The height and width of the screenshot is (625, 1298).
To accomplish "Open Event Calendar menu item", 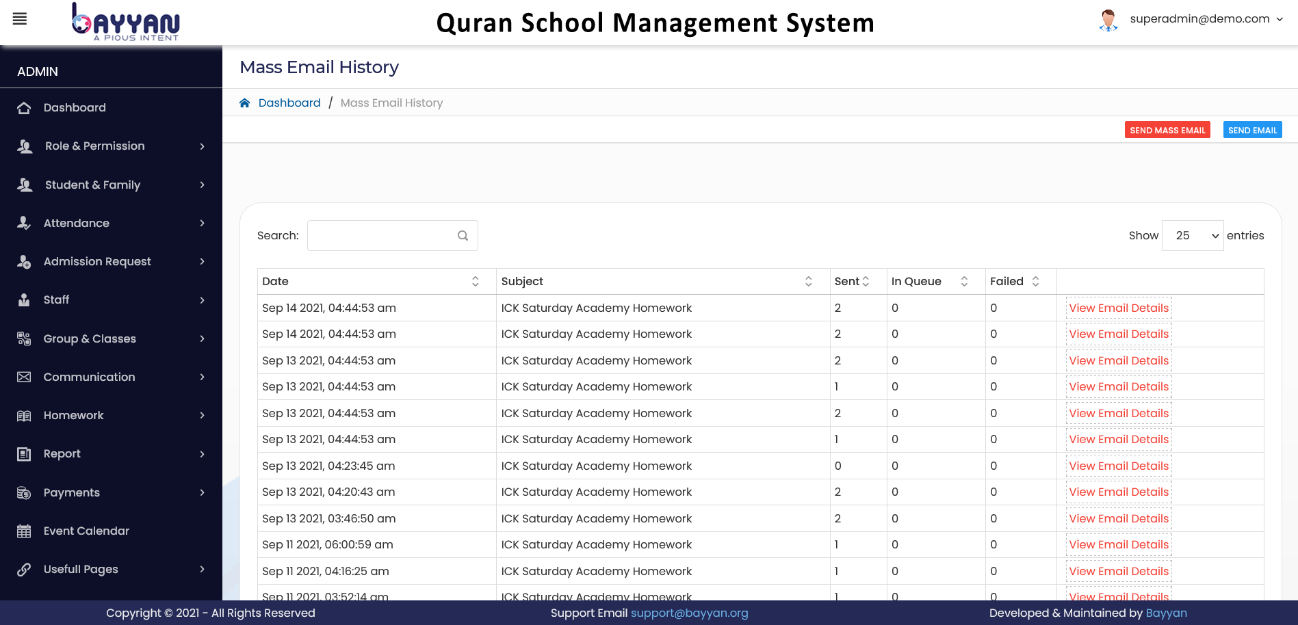I will tap(86, 531).
